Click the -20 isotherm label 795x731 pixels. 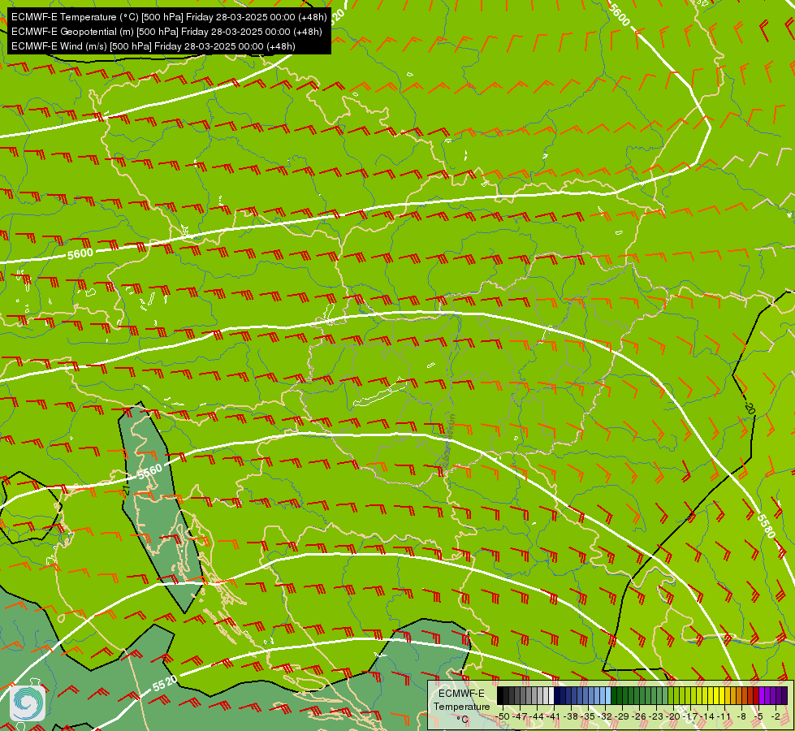tap(750, 409)
